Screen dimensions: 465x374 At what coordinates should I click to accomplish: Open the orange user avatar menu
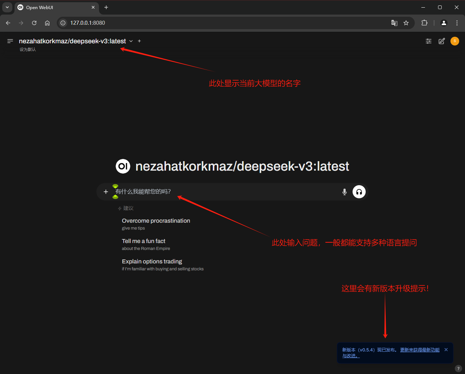pyautogui.click(x=454, y=41)
